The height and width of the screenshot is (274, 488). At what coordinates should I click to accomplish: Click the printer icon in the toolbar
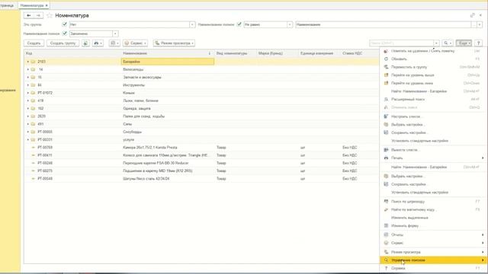coord(98,43)
